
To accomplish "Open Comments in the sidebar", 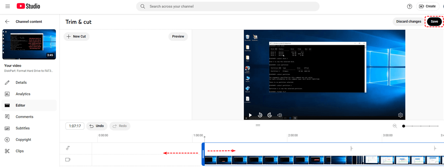I will pos(29,117).
